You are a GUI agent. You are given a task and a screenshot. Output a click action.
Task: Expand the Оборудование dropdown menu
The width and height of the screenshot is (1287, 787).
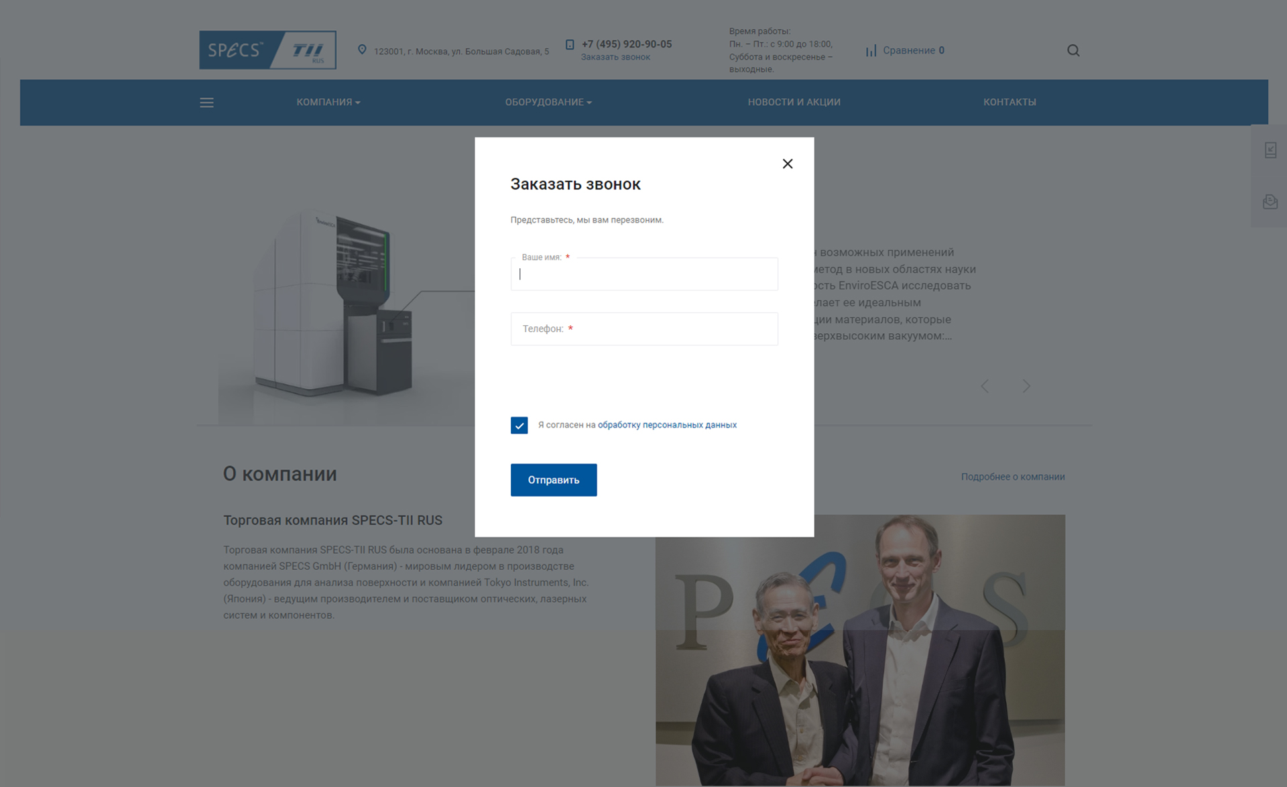coord(548,102)
